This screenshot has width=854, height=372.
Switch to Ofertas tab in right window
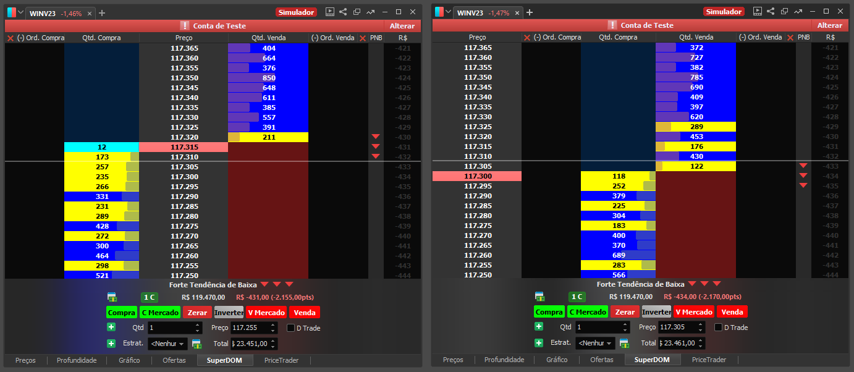(x=602, y=360)
